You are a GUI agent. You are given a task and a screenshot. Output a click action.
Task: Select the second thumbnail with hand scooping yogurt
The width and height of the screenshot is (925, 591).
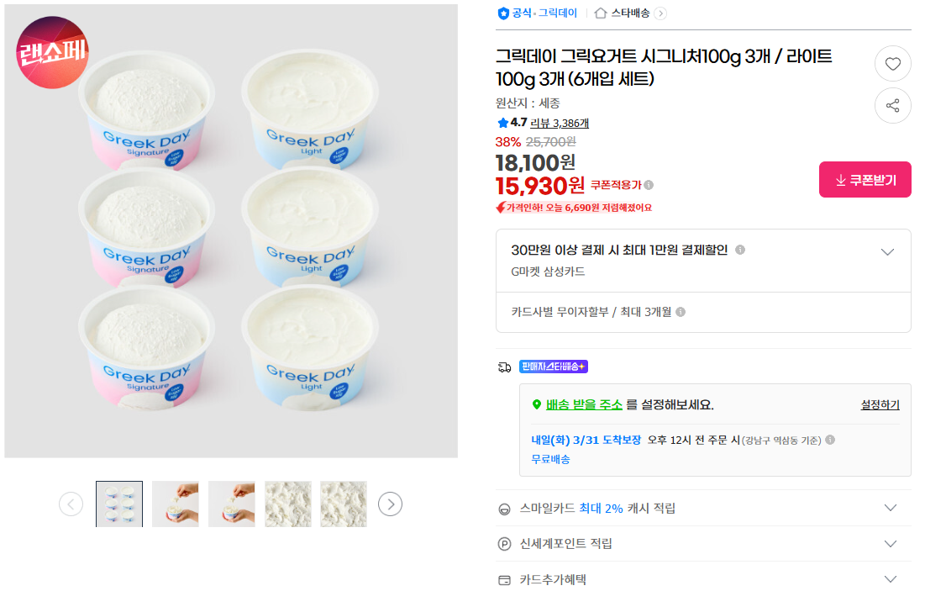coord(176,504)
